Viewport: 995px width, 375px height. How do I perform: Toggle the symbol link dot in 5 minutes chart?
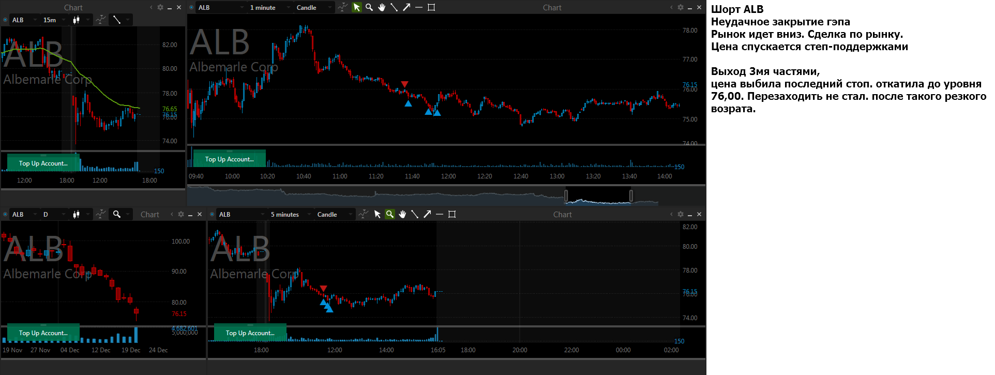pyautogui.click(x=212, y=214)
